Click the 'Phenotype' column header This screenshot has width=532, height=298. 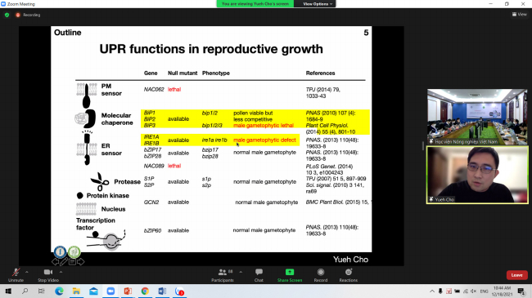(216, 73)
